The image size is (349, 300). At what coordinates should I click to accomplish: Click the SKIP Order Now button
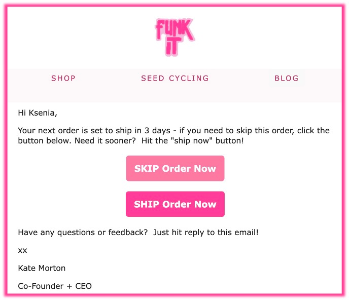coord(175,168)
